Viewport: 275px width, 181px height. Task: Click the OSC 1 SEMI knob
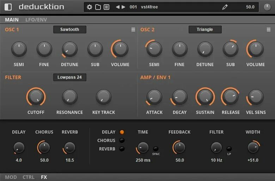tap(19, 49)
